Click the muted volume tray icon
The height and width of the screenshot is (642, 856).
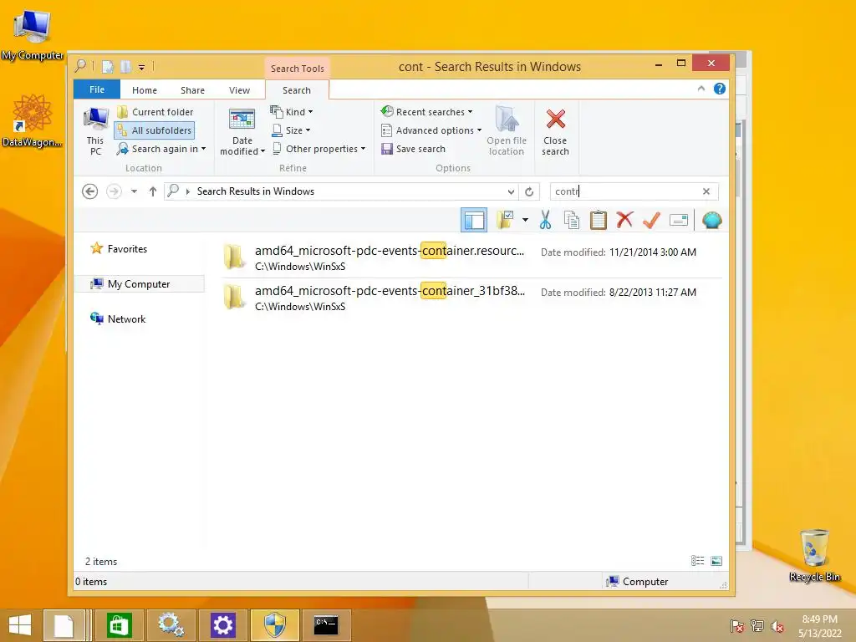777,626
